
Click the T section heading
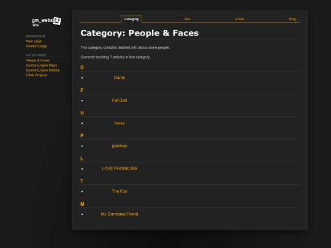coord(82,181)
